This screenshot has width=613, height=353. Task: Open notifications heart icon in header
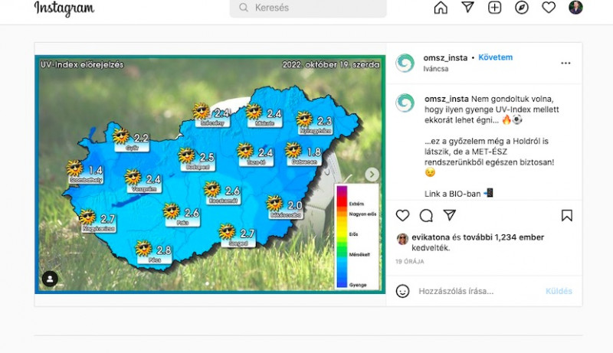click(x=549, y=8)
